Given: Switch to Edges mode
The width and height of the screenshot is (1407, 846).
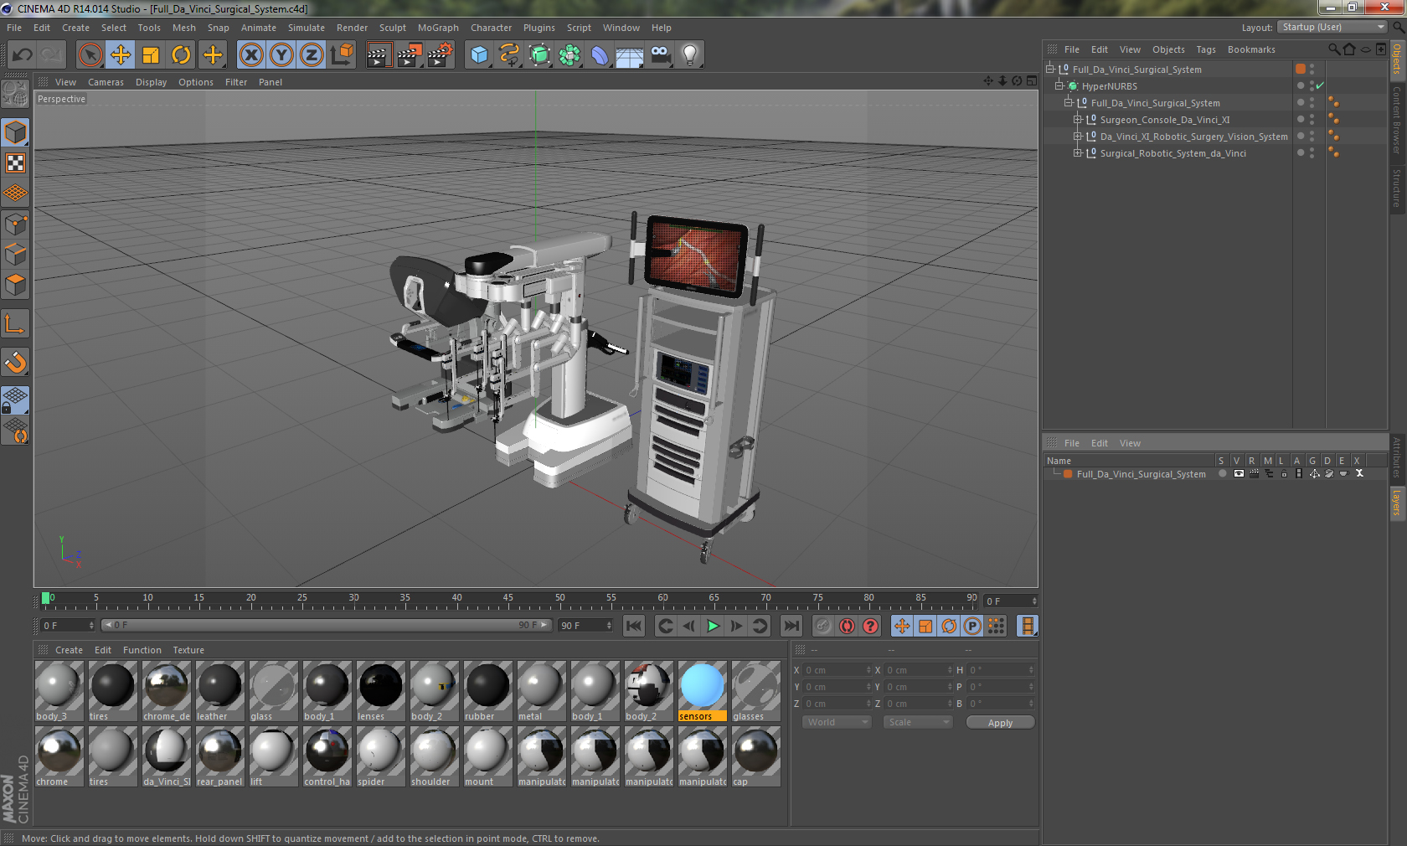Looking at the screenshot, I should point(15,255).
